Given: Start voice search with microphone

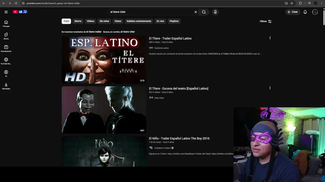Looking at the screenshot, I should (215, 12).
